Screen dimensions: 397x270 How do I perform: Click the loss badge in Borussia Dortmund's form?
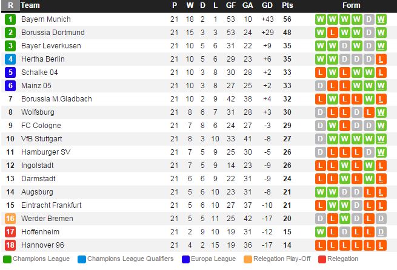[332, 33]
